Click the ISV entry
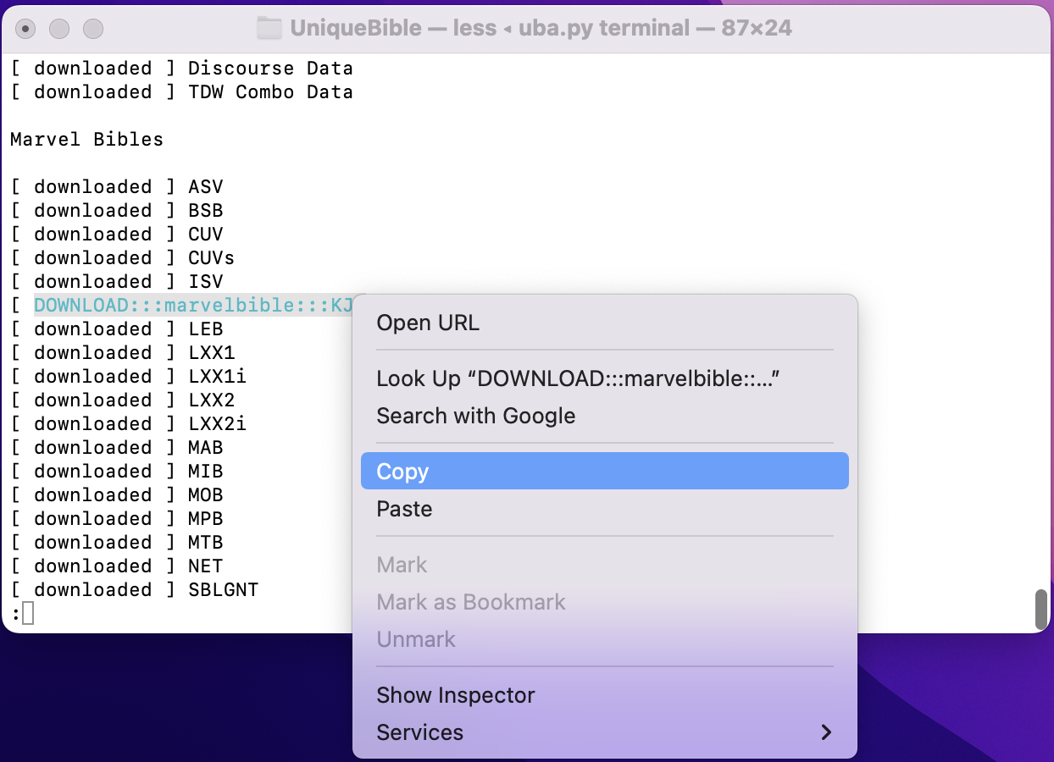The image size is (1054, 762). tap(117, 281)
